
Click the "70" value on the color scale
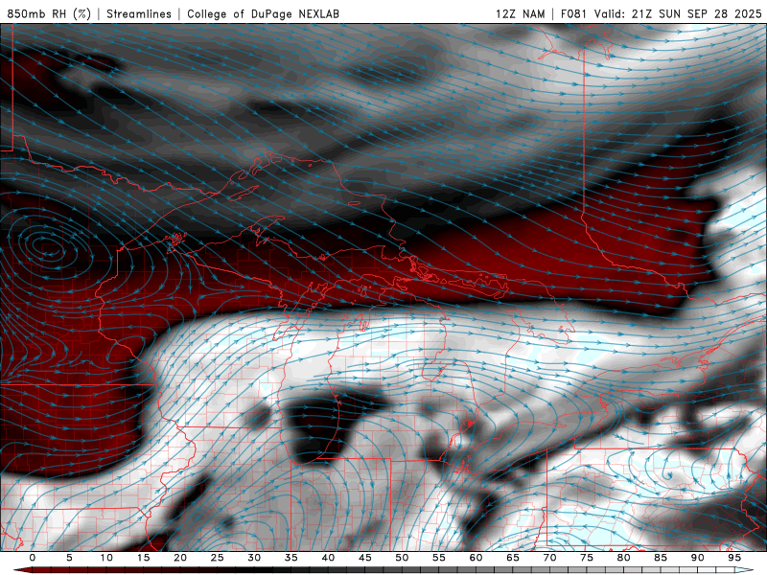click(x=549, y=558)
